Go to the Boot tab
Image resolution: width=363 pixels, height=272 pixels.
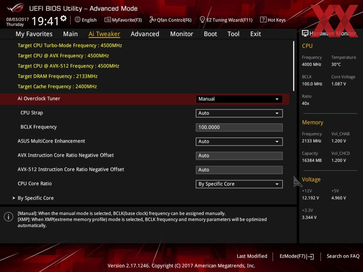(210, 34)
